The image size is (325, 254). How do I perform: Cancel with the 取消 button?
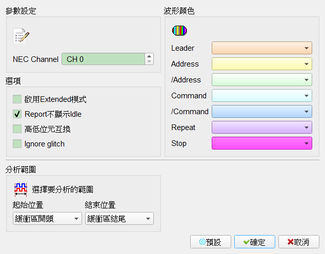click(x=299, y=242)
